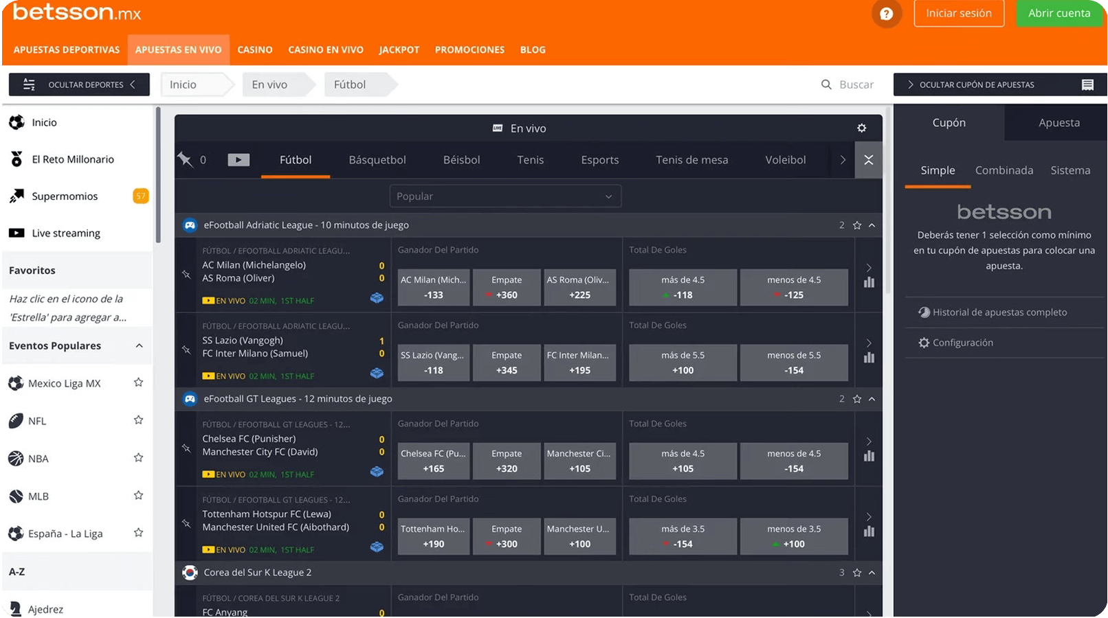
Task: Open statistics for Tottenham vs Manchester United
Action: pyautogui.click(x=869, y=531)
